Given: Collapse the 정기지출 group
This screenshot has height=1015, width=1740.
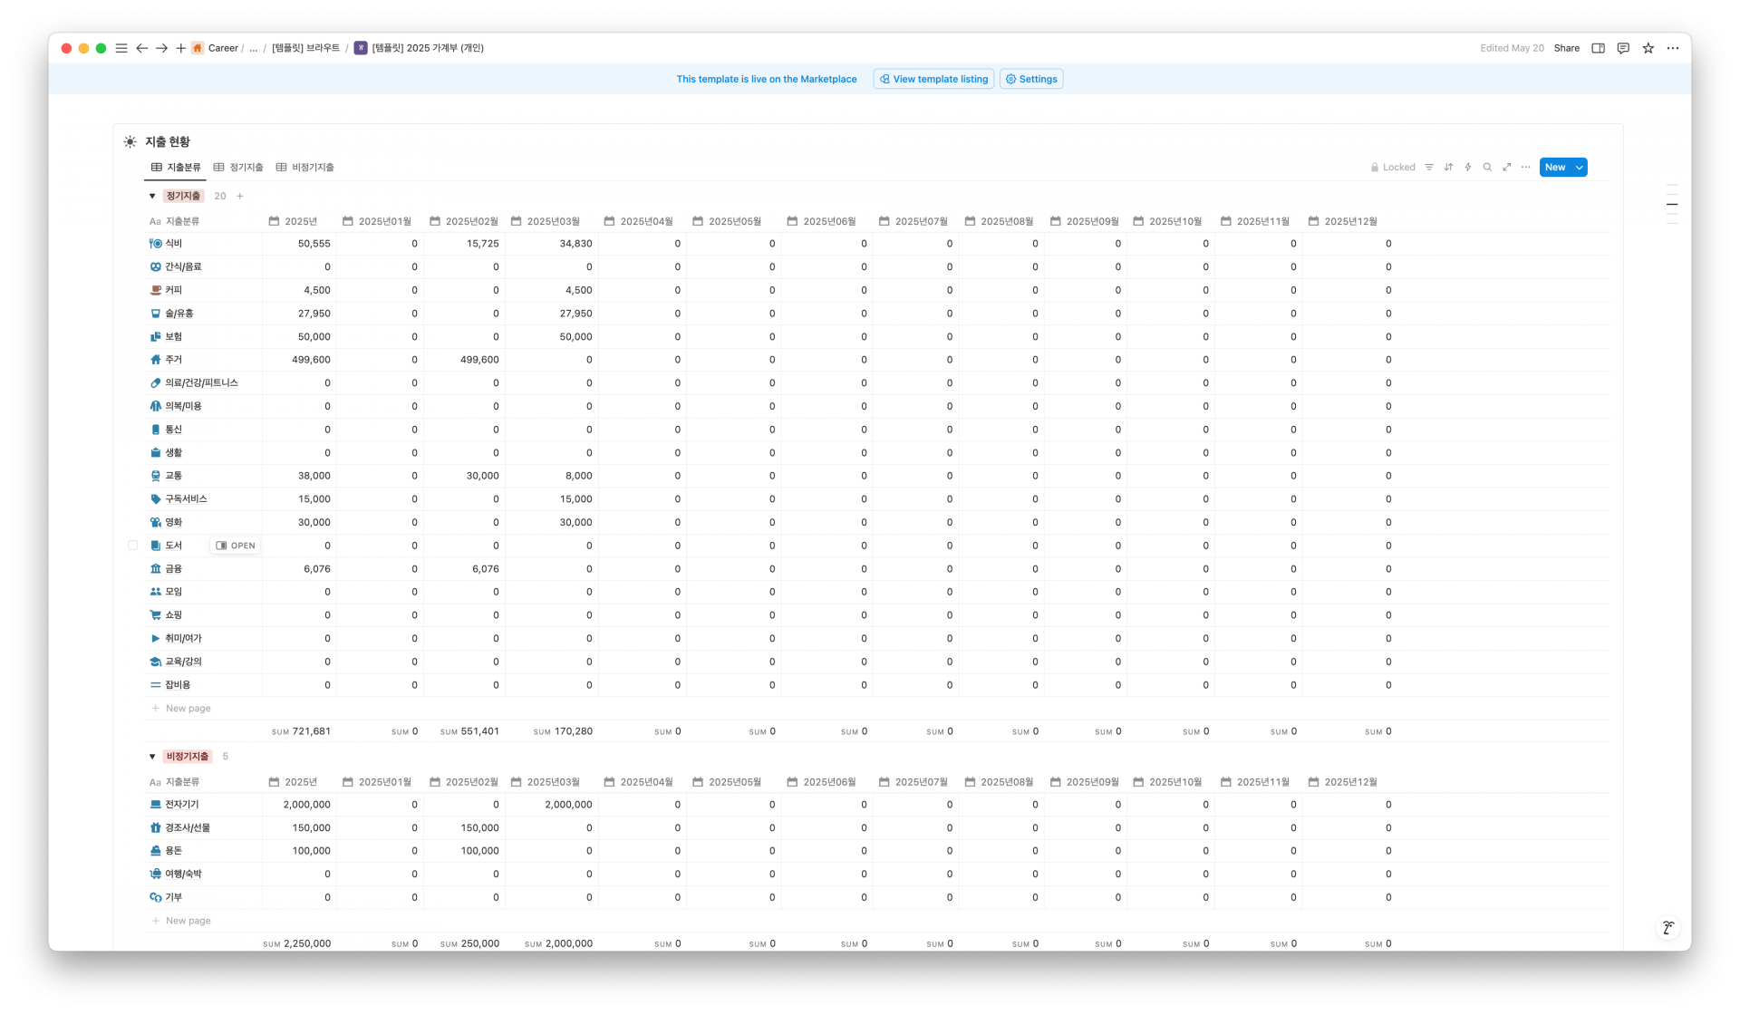Looking at the screenshot, I should (152, 196).
